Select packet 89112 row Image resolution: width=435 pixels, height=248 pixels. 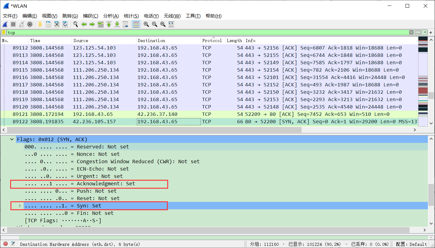(x=209, y=48)
